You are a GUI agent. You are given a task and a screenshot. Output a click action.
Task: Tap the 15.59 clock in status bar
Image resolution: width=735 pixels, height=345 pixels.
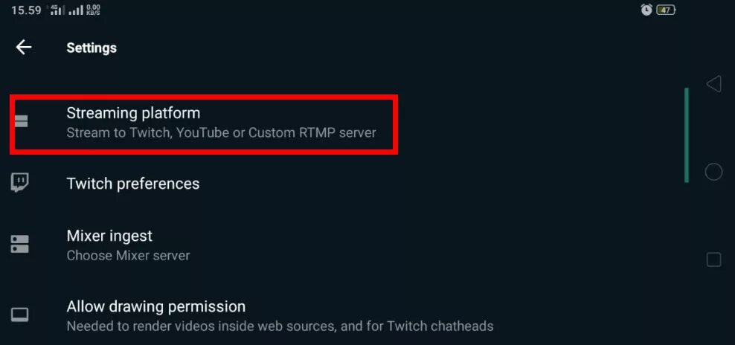(x=26, y=10)
